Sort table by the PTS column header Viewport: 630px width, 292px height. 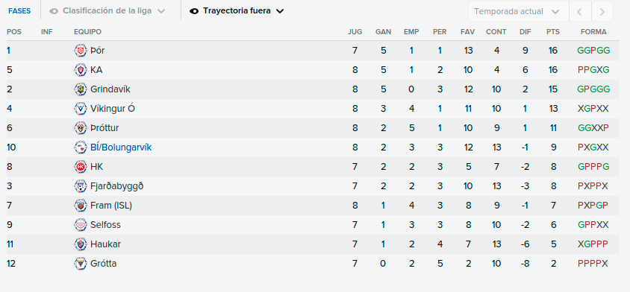tap(553, 32)
